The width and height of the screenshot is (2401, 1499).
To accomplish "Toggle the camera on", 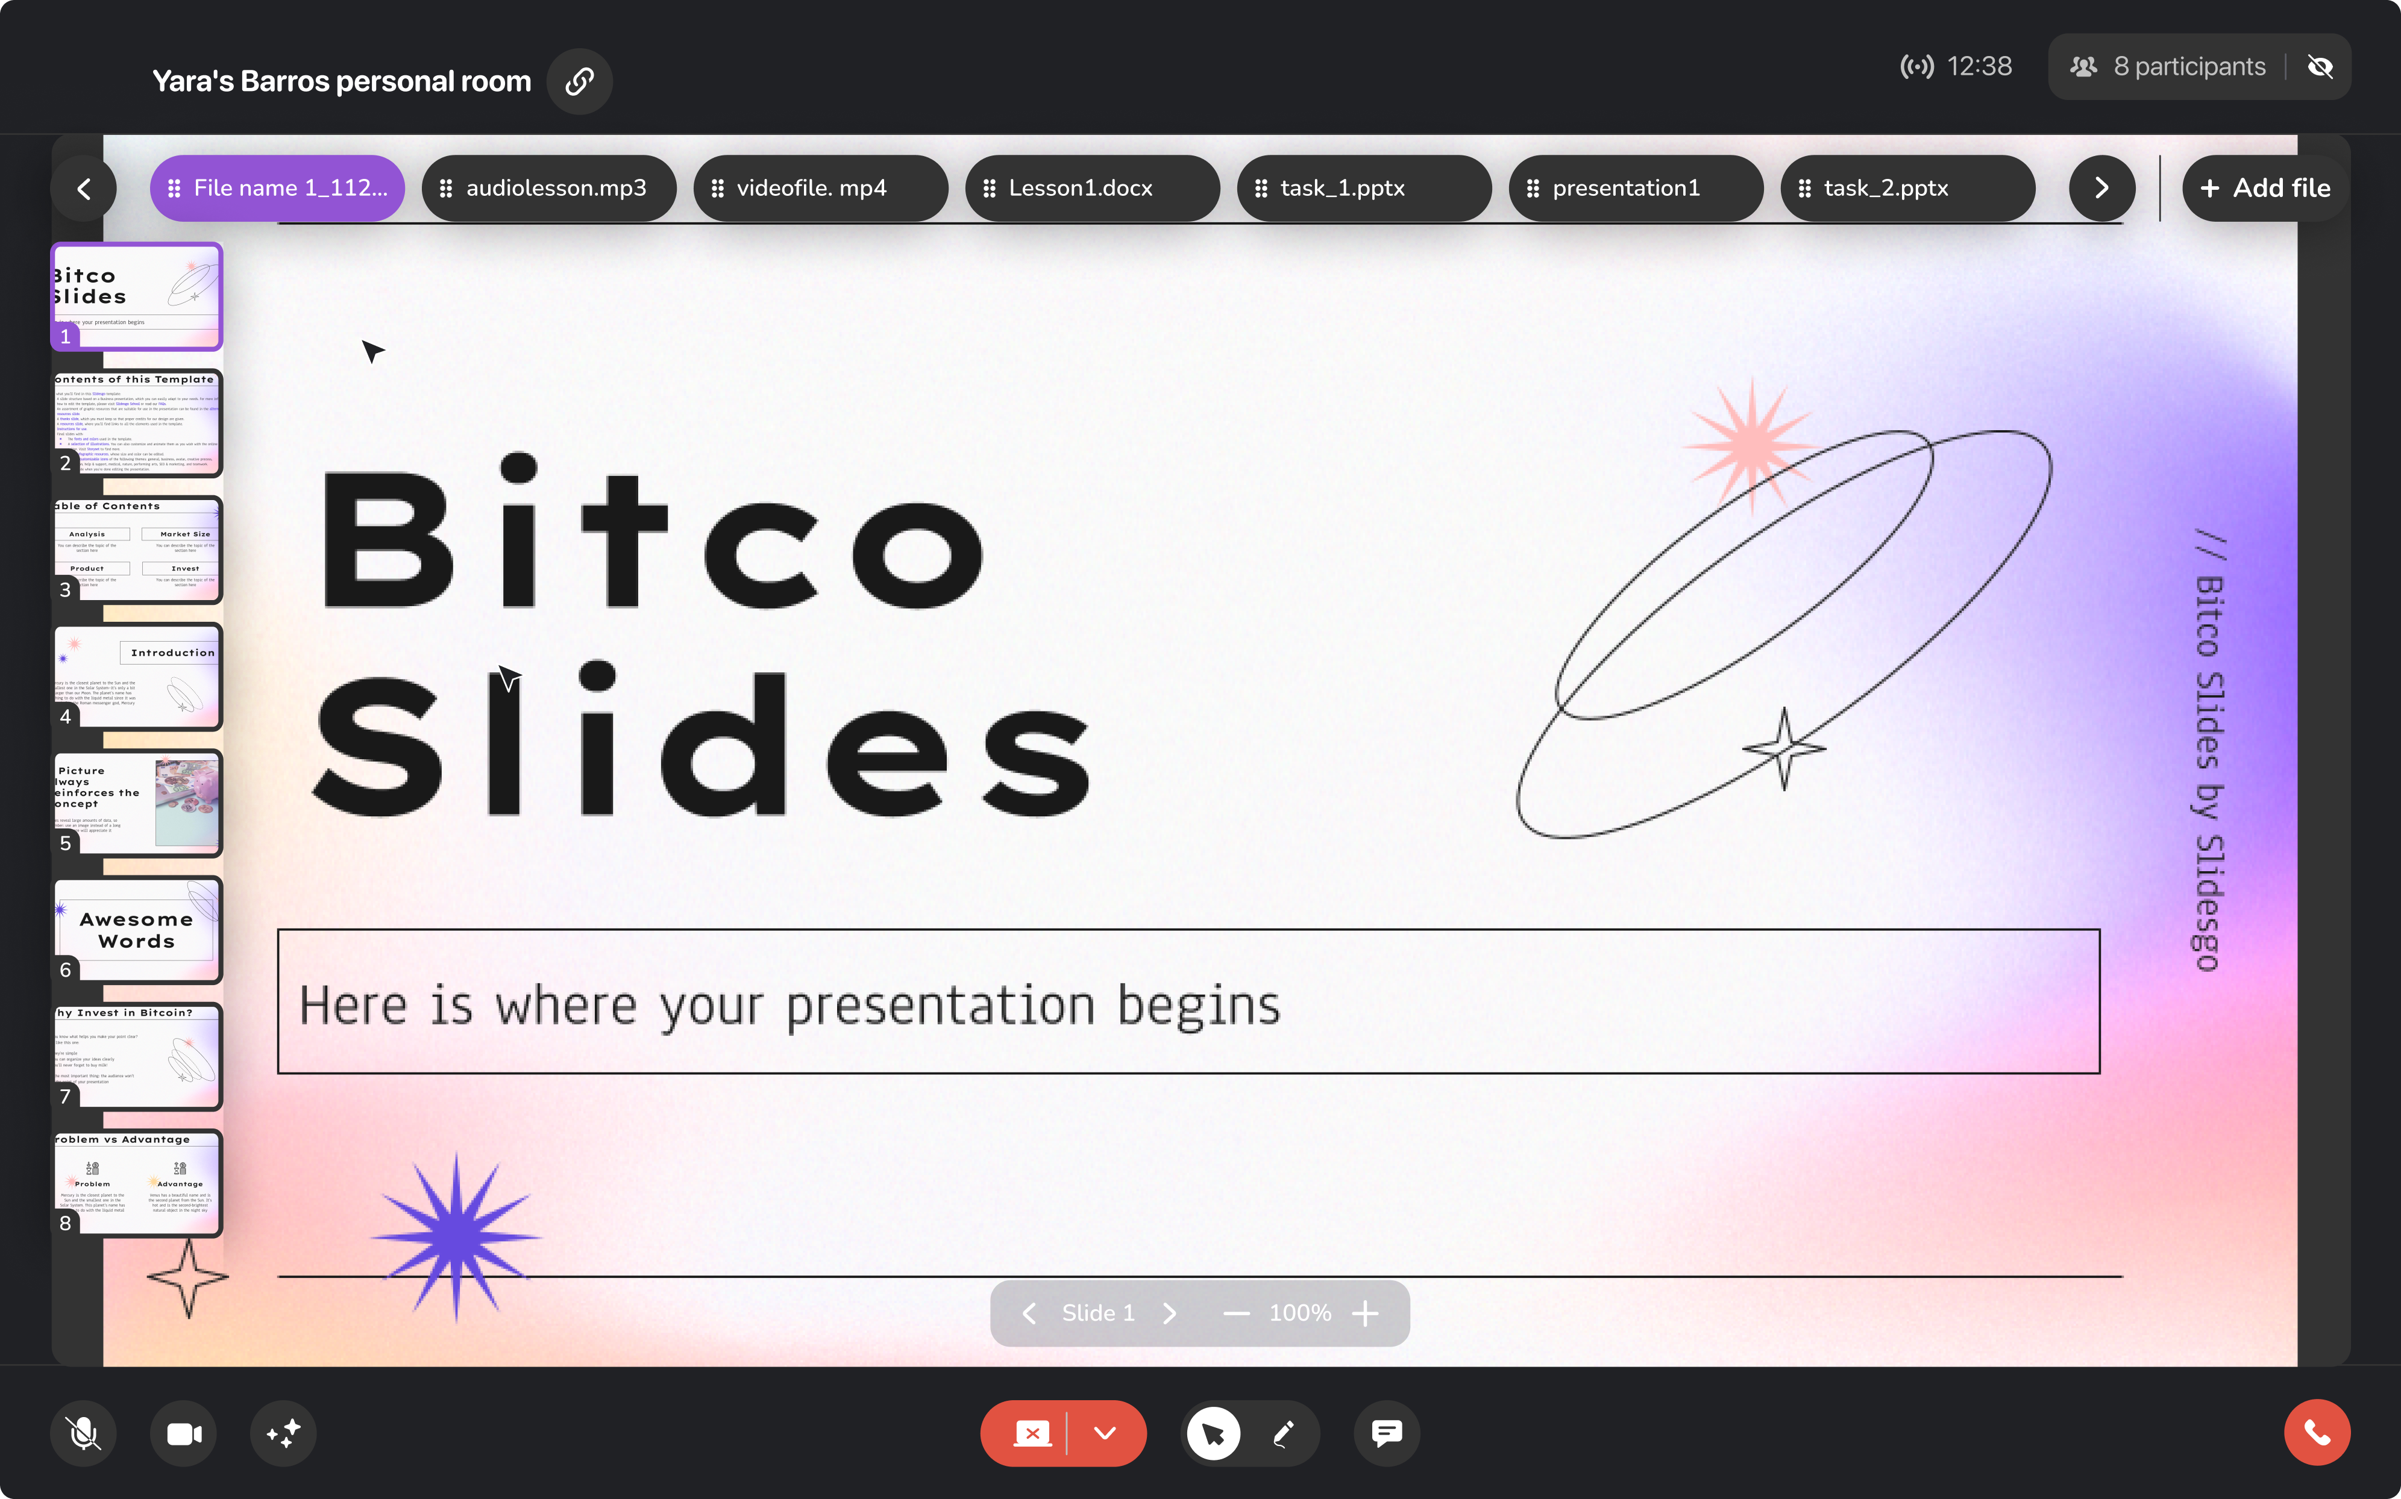I will click(x=183, y=1433).
